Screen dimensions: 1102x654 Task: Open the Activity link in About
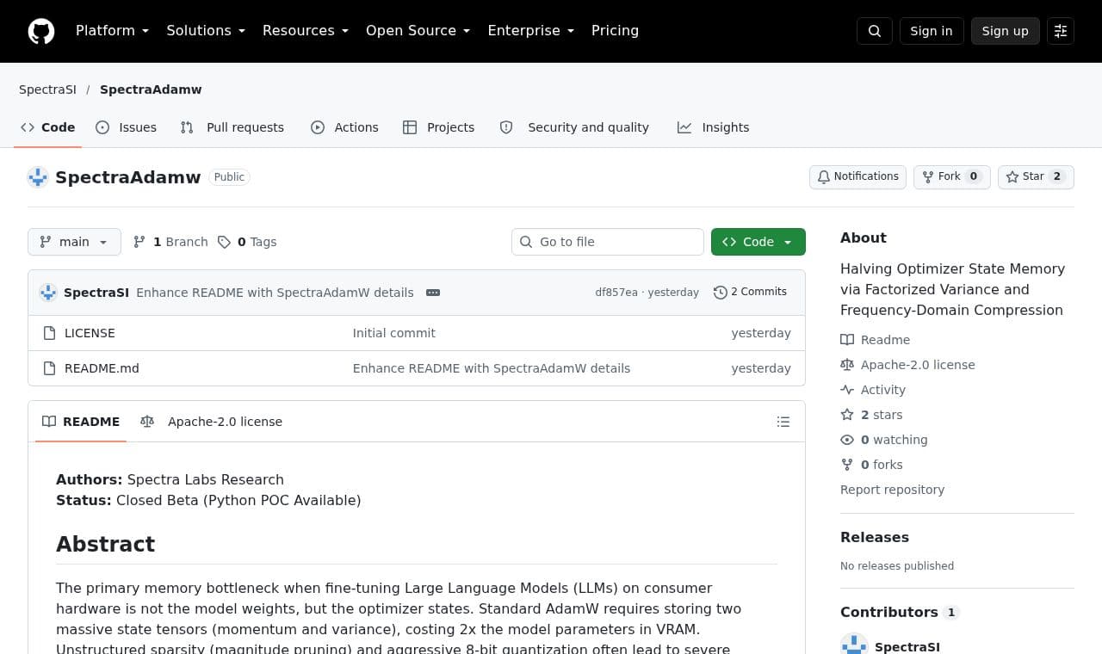point(873,390)
